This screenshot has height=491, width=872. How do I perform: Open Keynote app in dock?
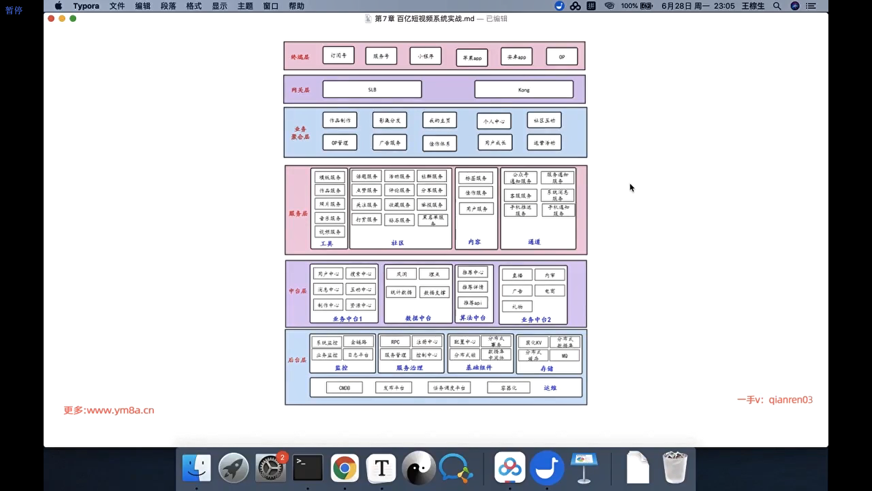pyautogui.click(x=584, y=468)
